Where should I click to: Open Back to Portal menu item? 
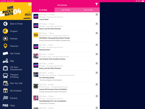coord(16,24)
